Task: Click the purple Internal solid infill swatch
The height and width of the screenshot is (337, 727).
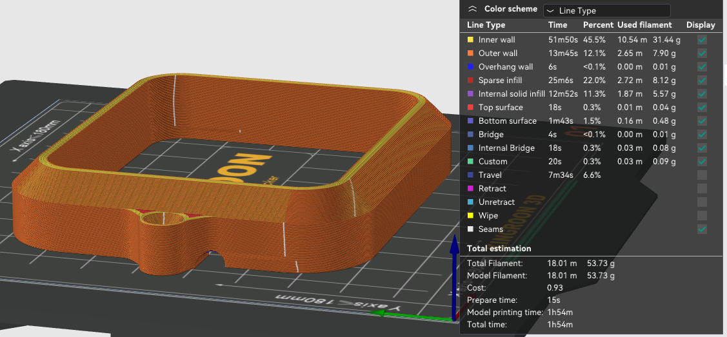Action: point(470,94)
